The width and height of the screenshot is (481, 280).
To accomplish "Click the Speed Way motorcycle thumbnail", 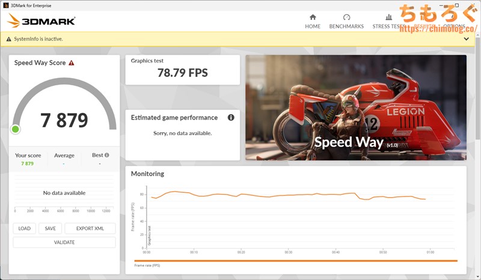I will tap(355, 107).
